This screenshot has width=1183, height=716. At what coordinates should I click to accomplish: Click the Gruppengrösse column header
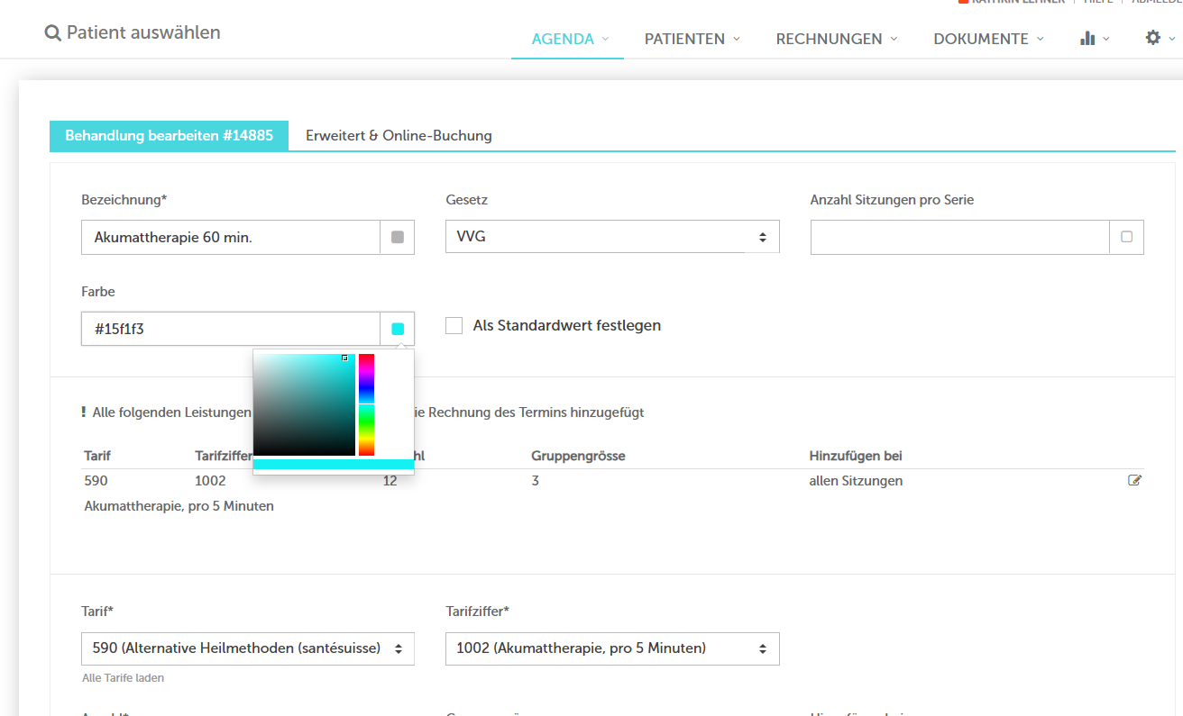click(578, 456)
